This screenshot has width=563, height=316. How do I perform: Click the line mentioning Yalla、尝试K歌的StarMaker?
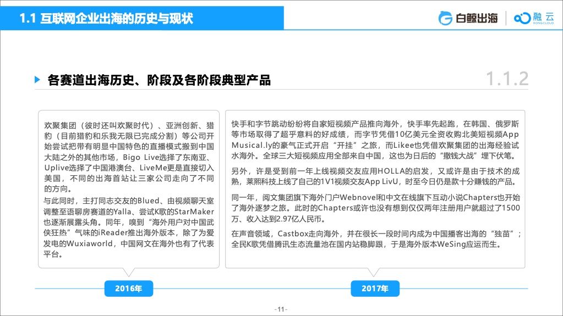click(129, 212)
